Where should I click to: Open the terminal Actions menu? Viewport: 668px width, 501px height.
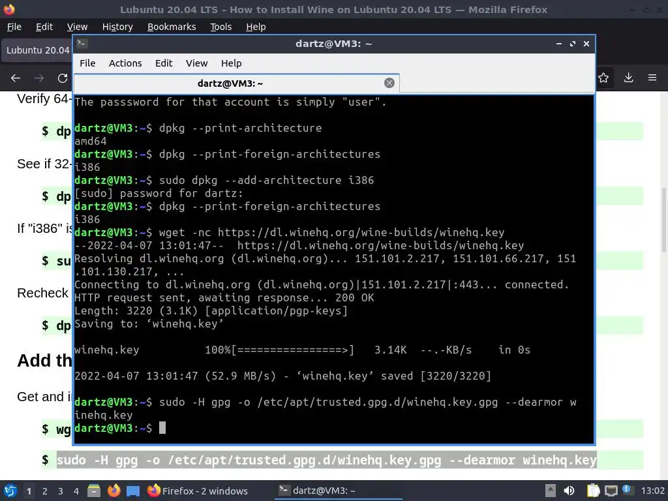click(x=125, y=63)
